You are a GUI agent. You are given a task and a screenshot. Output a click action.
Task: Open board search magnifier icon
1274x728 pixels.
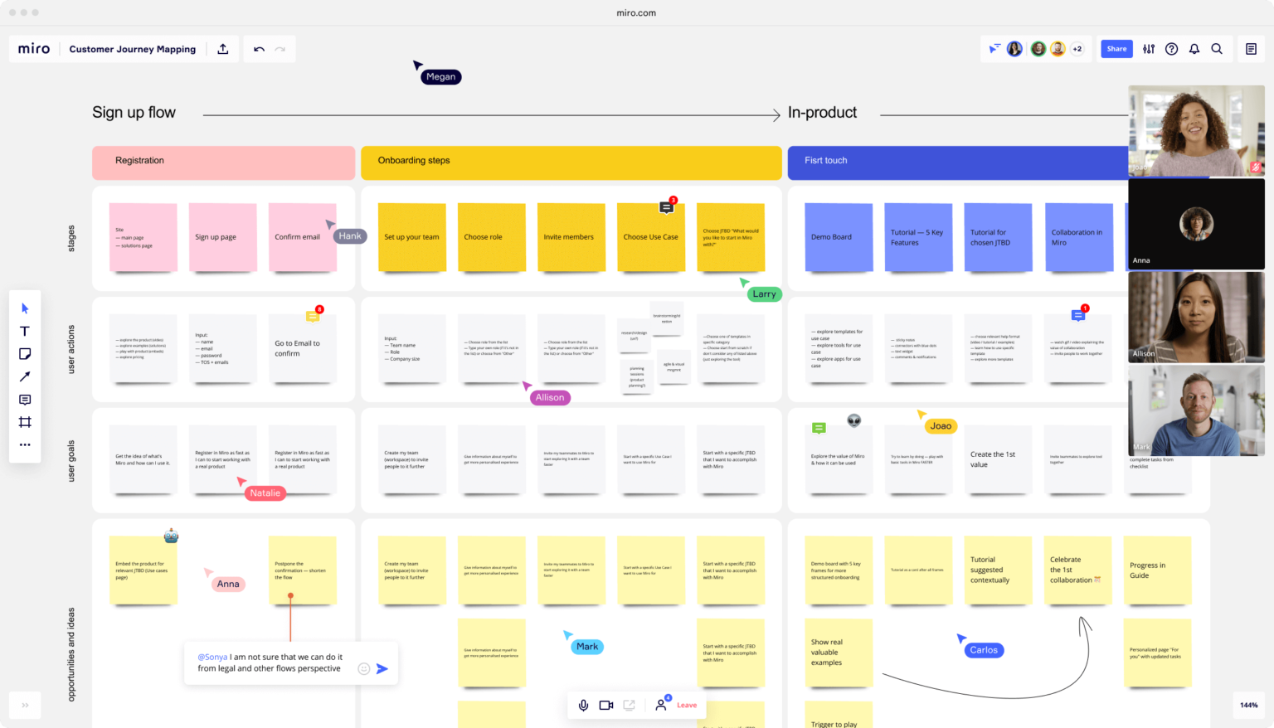(1217, 49)
